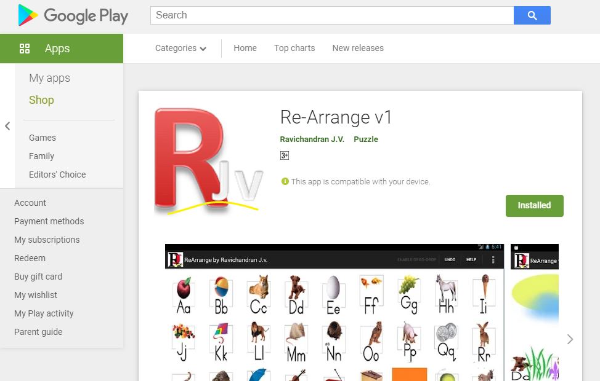Click the Re-Arrange RJv app icon
600x381 pixels.
(x=209, y=161)
